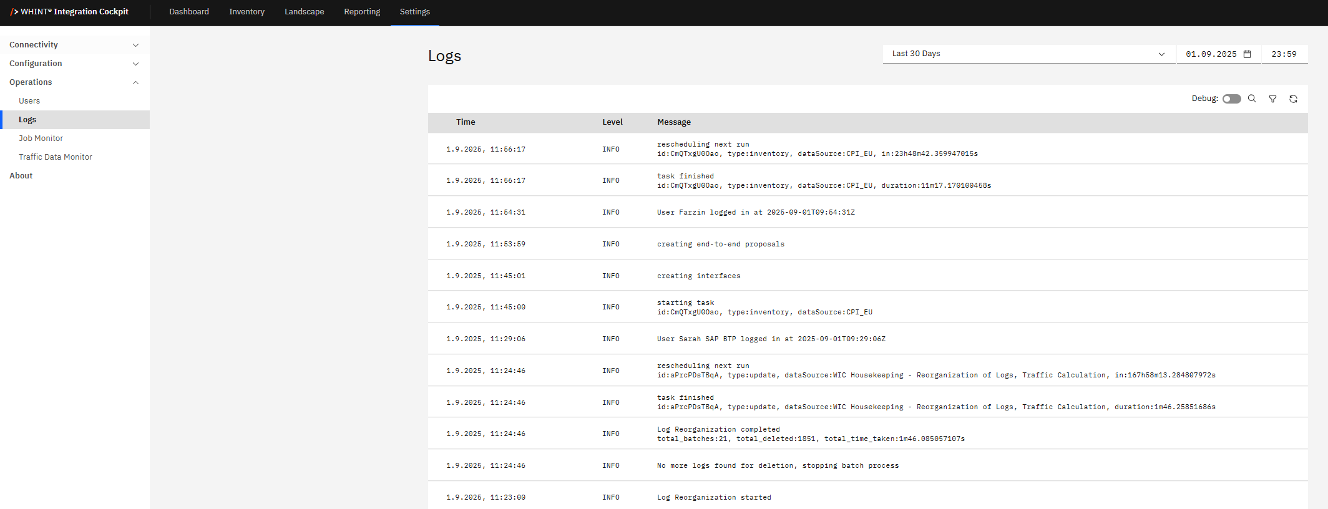Click the WHINT Integration Cockpit logo
This screenshot has width=1328, height=509.
pos(69,12)
